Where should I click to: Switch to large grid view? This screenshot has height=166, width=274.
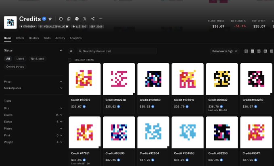coord(246,51)
